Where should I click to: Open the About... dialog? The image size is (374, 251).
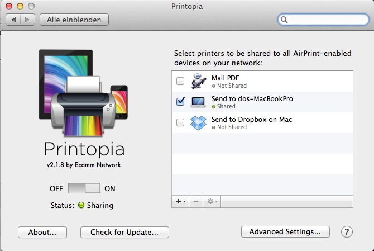tap(42, 232)
